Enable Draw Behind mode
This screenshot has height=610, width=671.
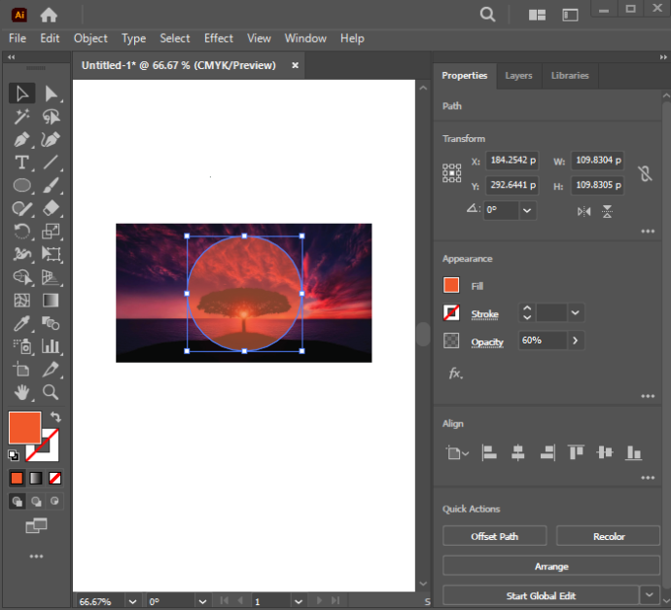coord(36,501)
